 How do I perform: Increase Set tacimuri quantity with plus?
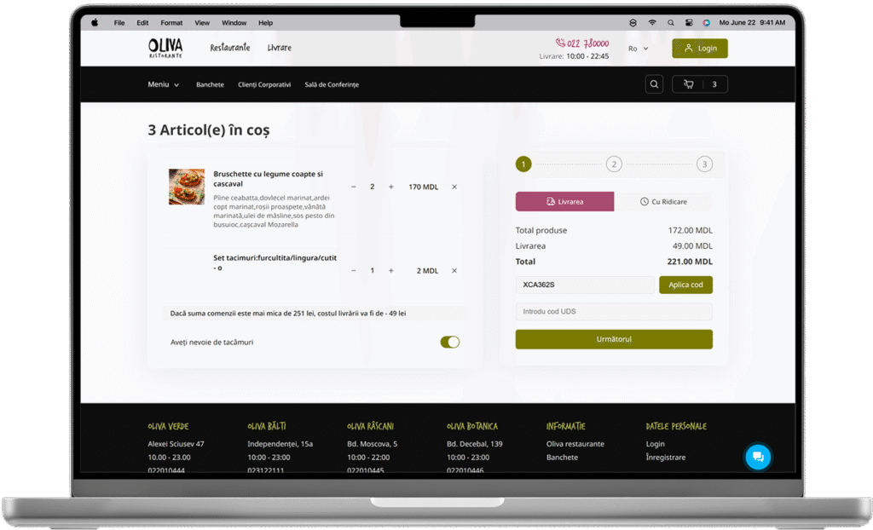(391, 271)
